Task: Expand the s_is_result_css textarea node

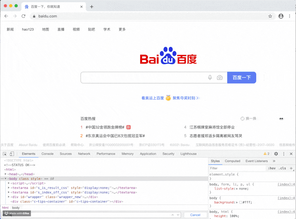Action: [9, 188]
